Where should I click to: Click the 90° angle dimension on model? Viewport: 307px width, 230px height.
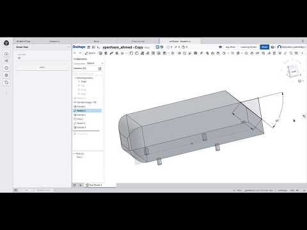click(x=277, y=121)
